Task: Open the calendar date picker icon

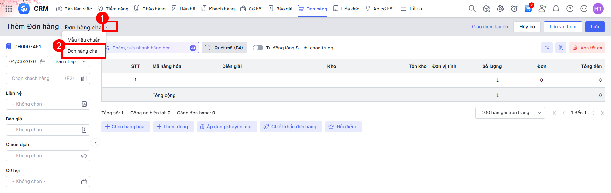Action: (43, 62)
